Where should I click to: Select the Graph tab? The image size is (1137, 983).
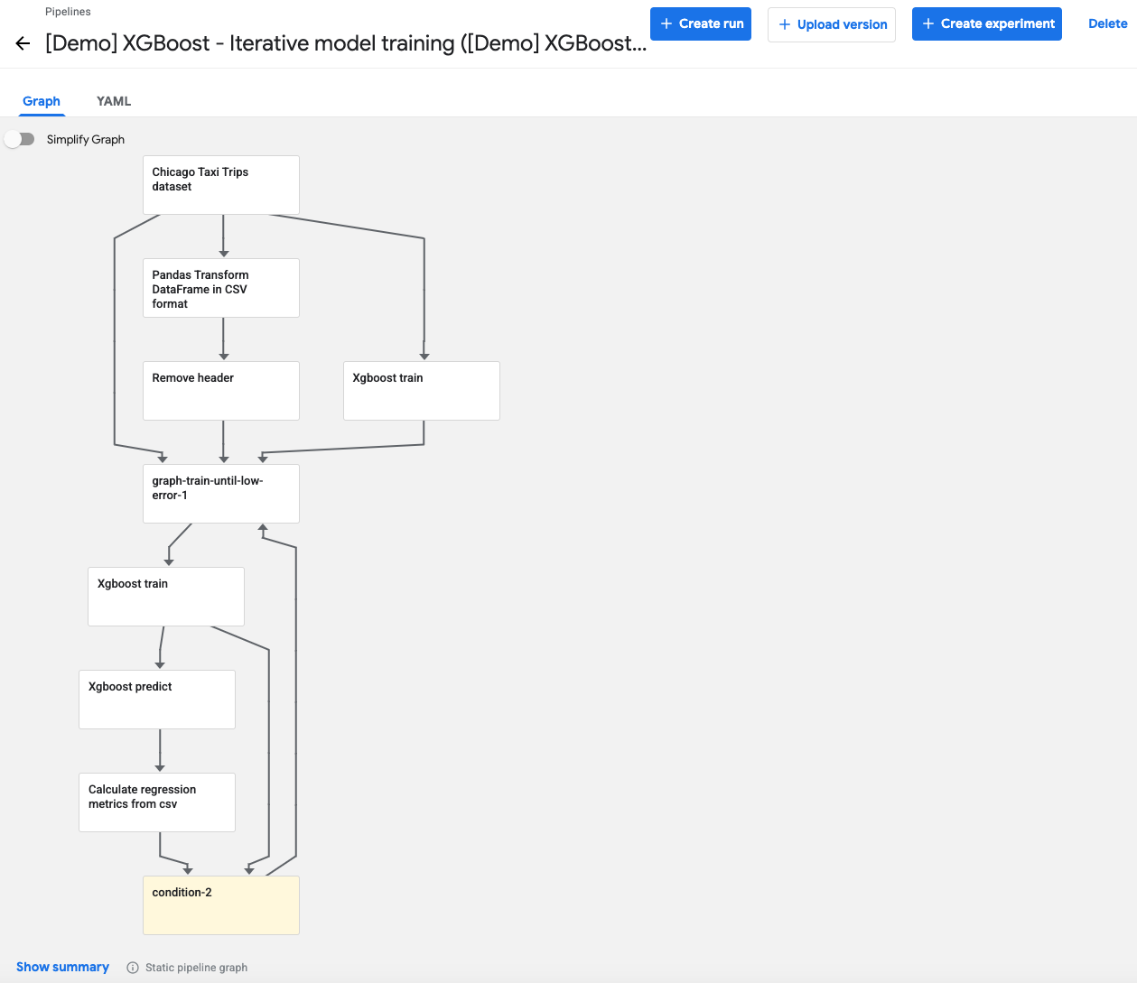pos(42,101)
